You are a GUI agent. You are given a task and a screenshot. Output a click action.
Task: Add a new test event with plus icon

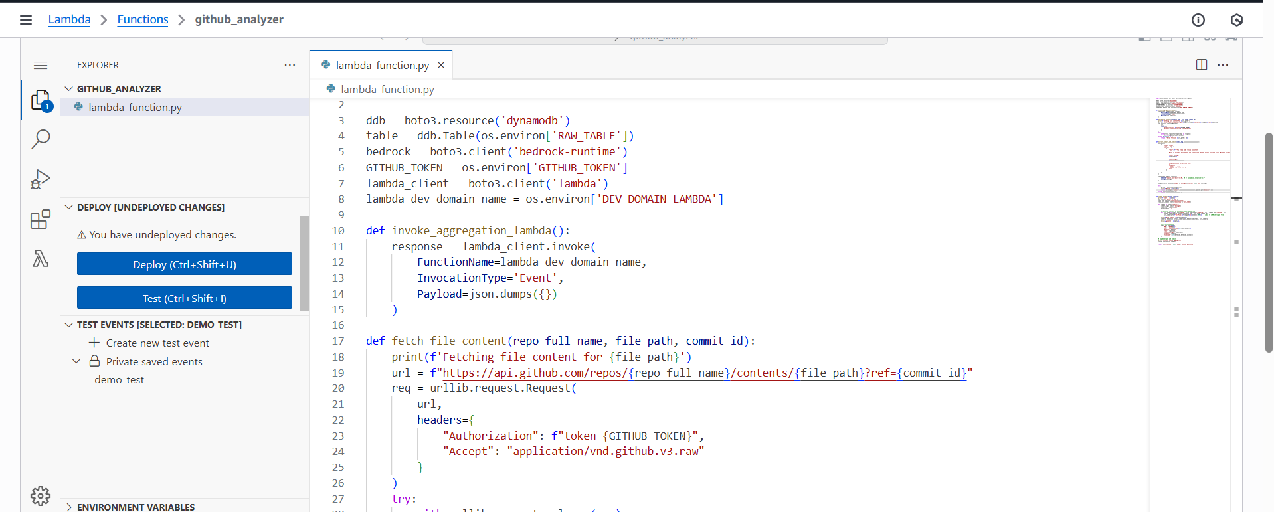point(94,343)
